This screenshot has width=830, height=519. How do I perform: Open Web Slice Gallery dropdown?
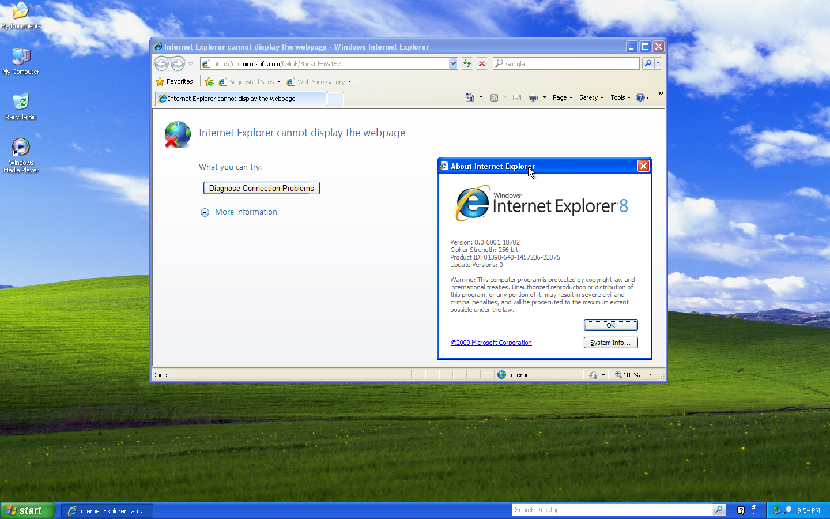tap(319, 82)
